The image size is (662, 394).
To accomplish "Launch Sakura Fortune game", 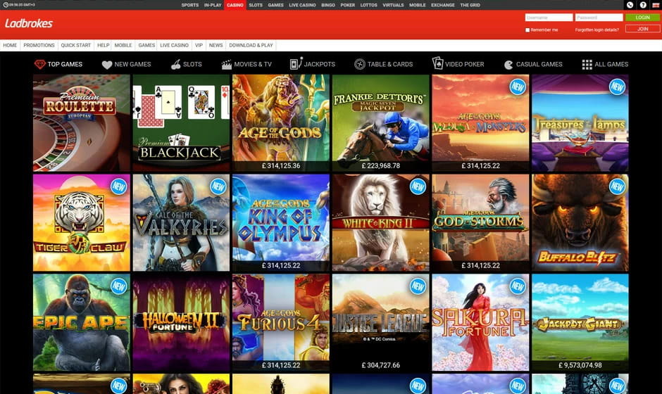I will [x=480, y=322].
